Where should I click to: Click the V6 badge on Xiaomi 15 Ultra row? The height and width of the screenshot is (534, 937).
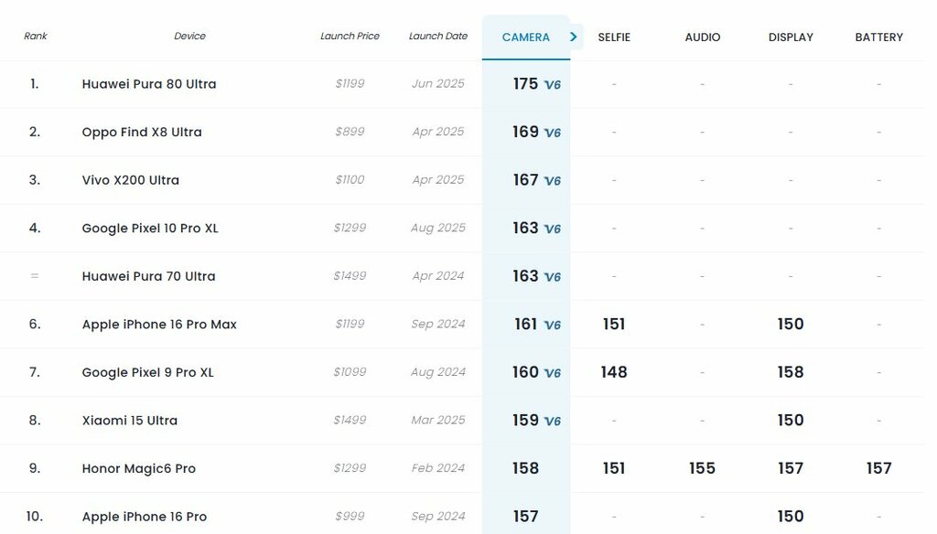tap(552, 422)
